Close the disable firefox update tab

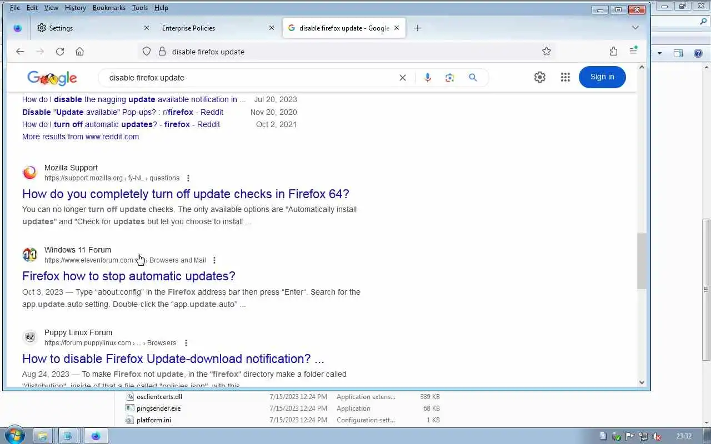click(397, 28)
